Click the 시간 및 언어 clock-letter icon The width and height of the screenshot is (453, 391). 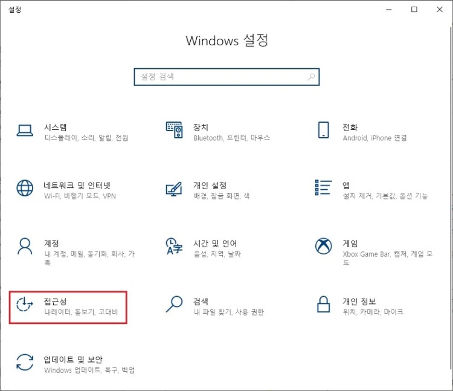pyautogui.click(x=174, y=246)
